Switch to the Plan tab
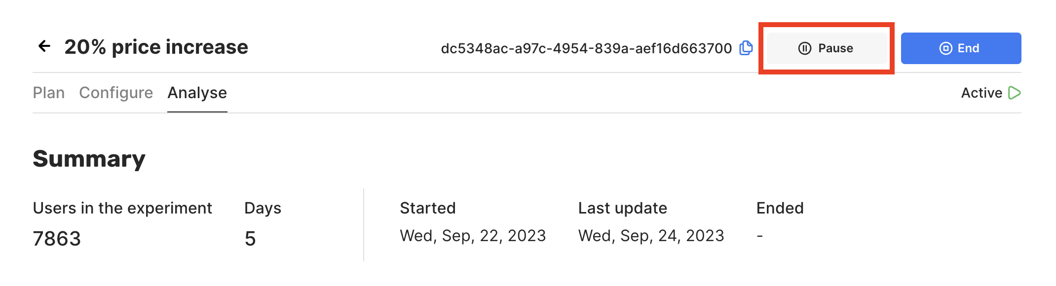This screenshot has width=1056, height=286. [49, 93]
